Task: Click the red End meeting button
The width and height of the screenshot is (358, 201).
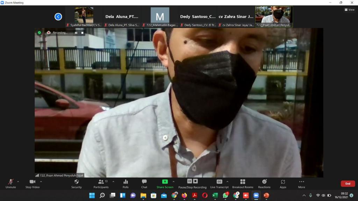Action: click(x=348, y=184)
